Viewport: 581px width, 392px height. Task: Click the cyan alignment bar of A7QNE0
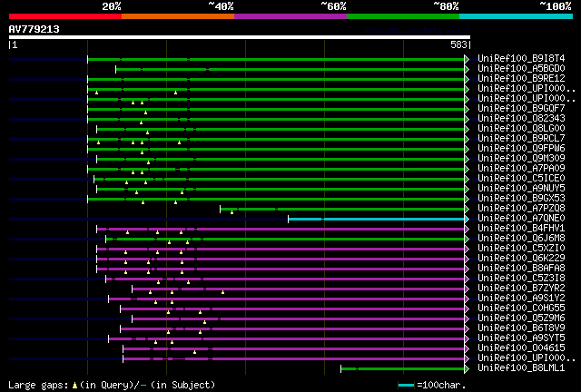[x=376, y=220]
